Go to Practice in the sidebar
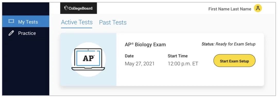This screenshot has height=98, width=278. point(26,33)
